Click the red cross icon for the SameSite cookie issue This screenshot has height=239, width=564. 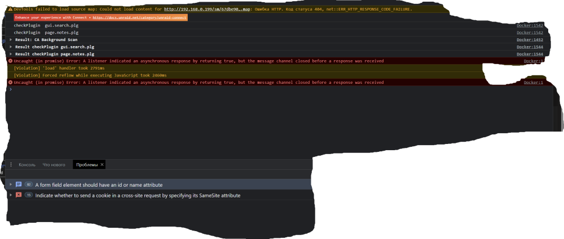(19, 195)
